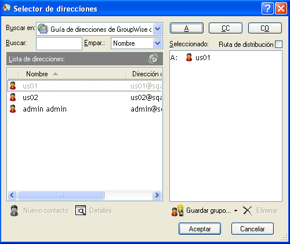
Task: Confirm with the Aceptar button
Action: pos(200,229)
